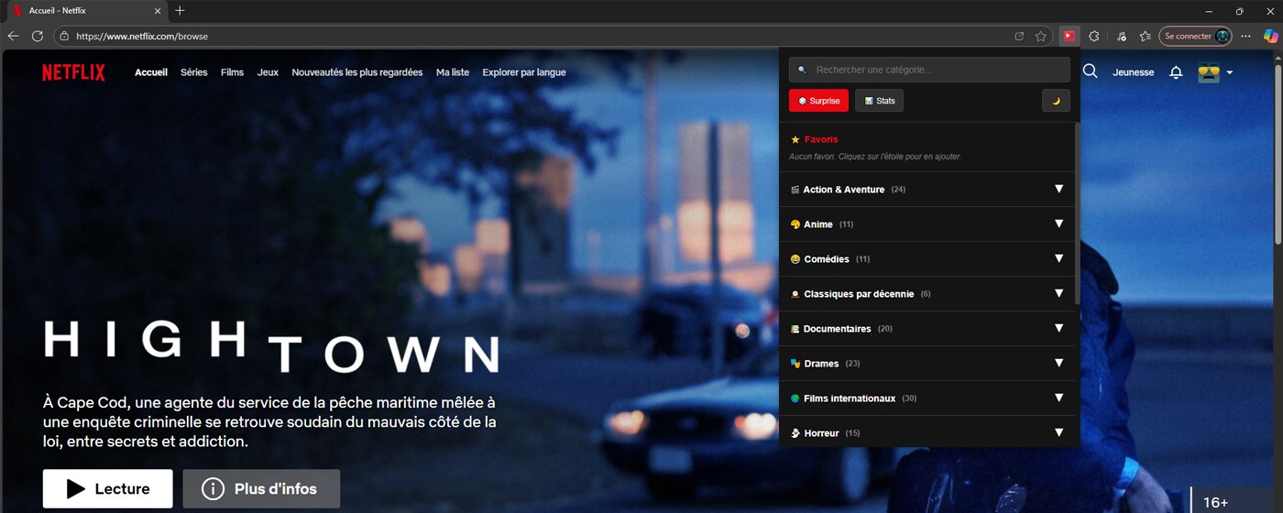Open the Favorites star list icon
1283x513 pixels.
pyautogui.click(x=1146, y=36)
